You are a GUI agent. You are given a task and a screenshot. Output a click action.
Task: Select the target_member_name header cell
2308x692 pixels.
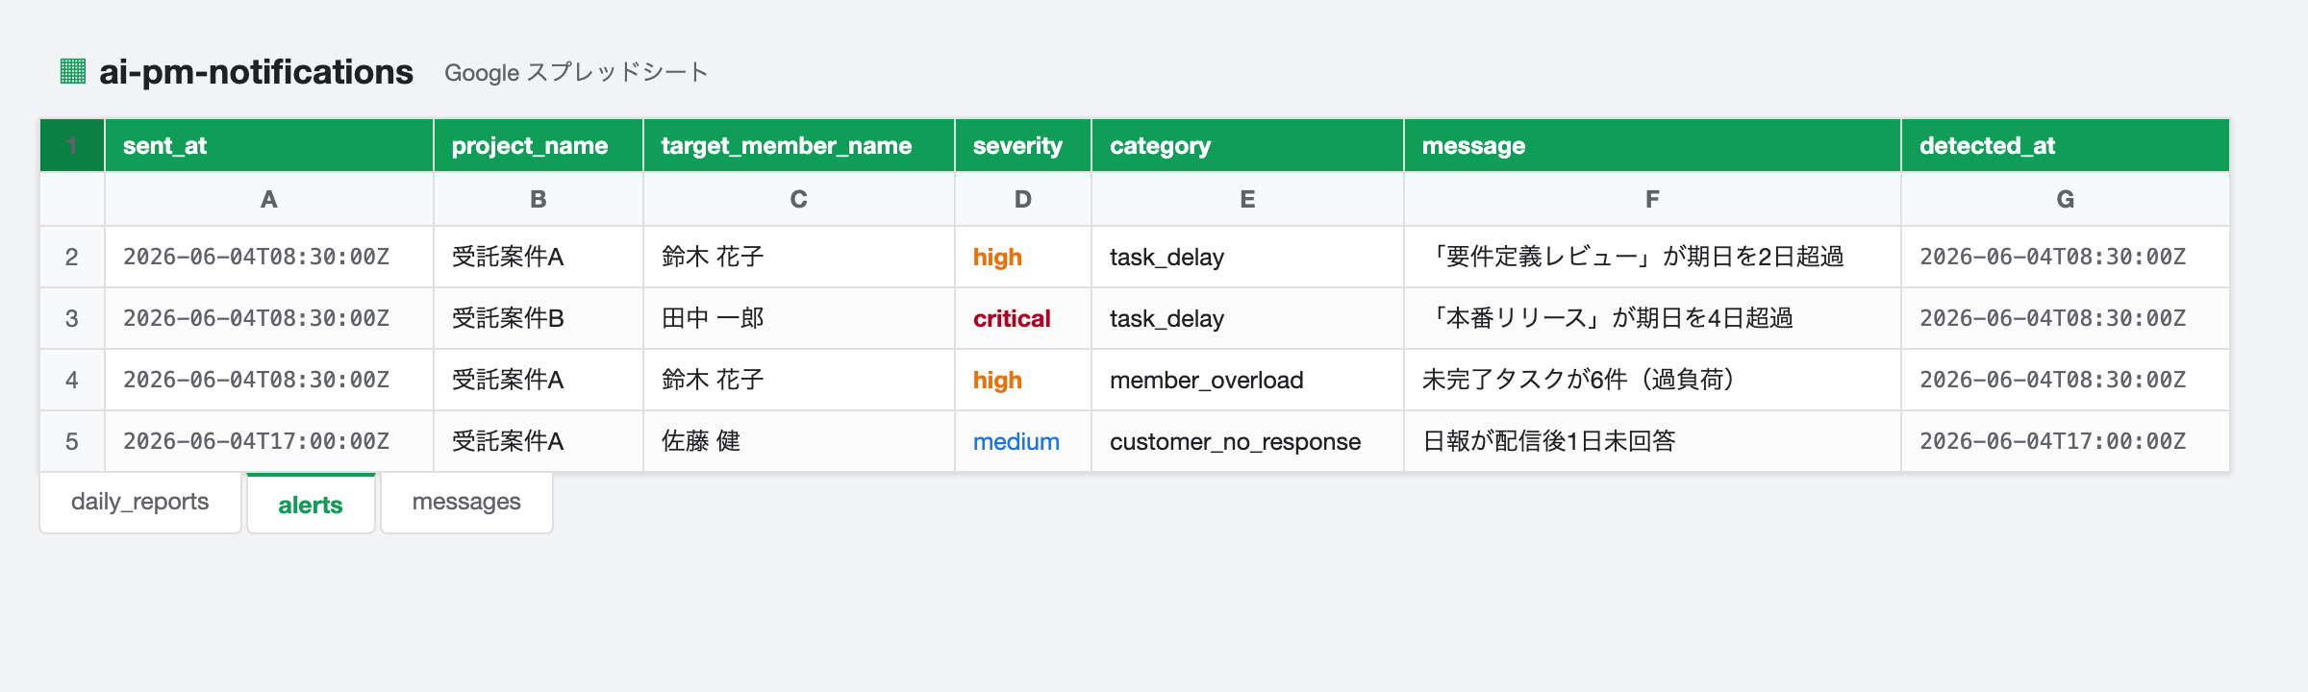pyautogui.click(x=799, y=145)
